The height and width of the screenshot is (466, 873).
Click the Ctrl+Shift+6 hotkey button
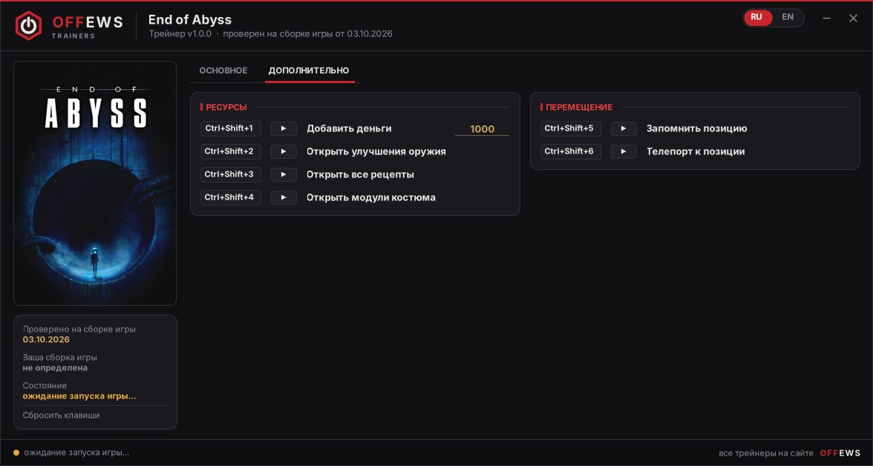571,151
